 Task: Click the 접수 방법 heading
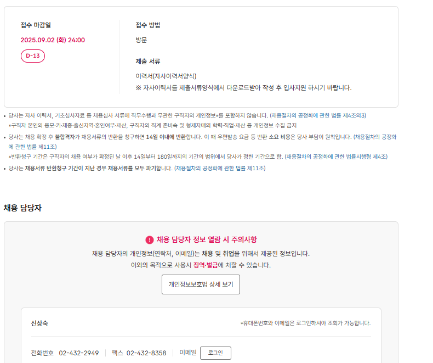[148, 25]
